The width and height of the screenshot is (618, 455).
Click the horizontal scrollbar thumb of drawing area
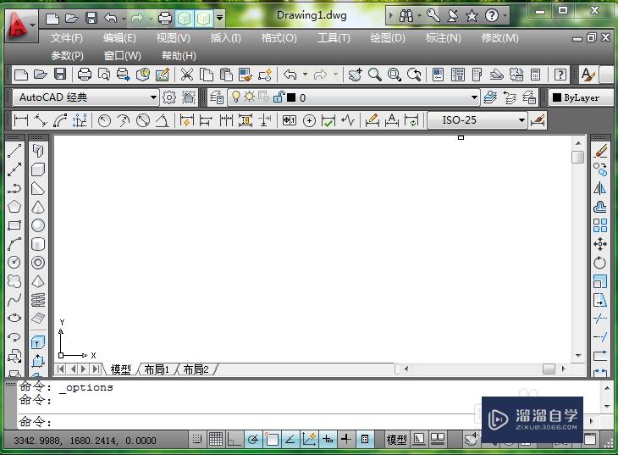click(x=549, y=369)
